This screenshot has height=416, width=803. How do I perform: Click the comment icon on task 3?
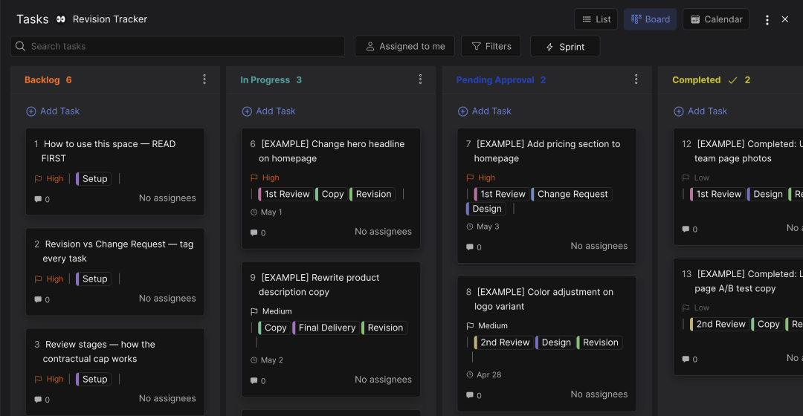point(38,400)
